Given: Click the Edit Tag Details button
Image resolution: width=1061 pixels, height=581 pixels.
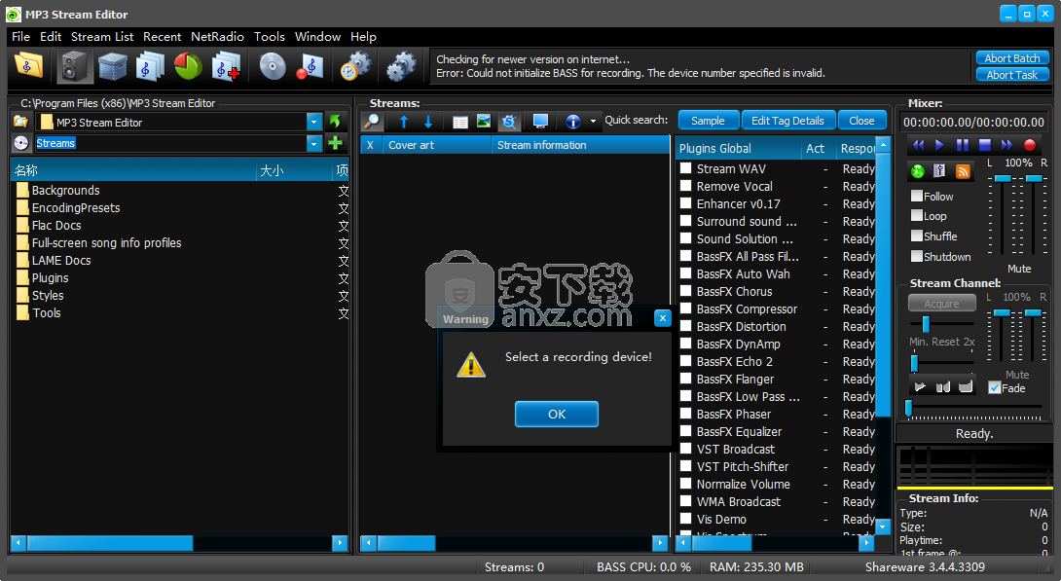Looking at the screenshot, I should (x=787, y=121).
